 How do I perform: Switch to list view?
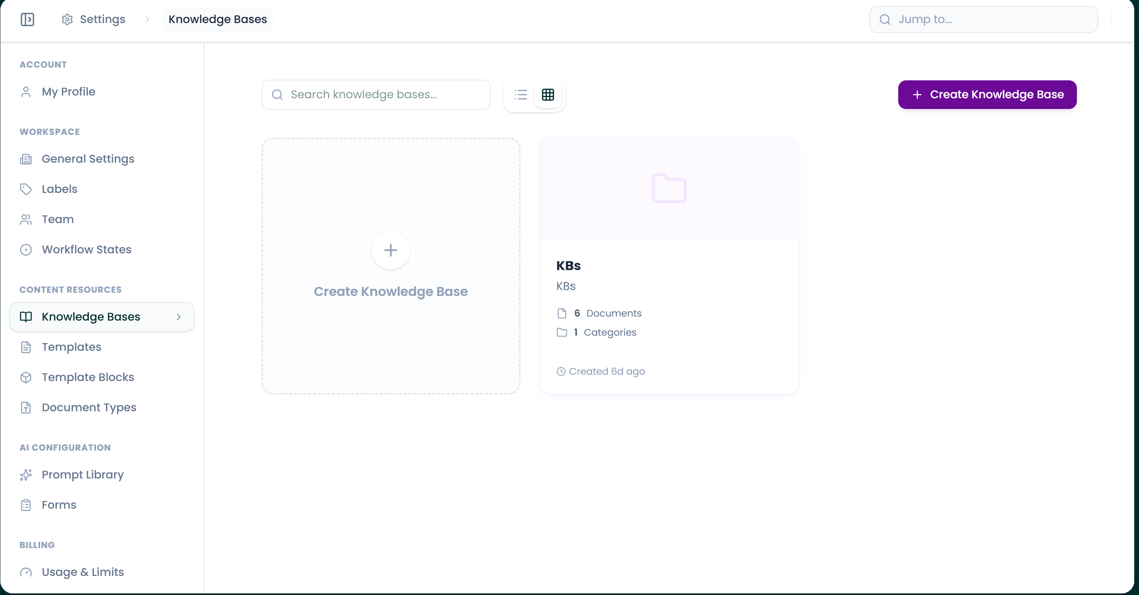click(x=521, y=95)
